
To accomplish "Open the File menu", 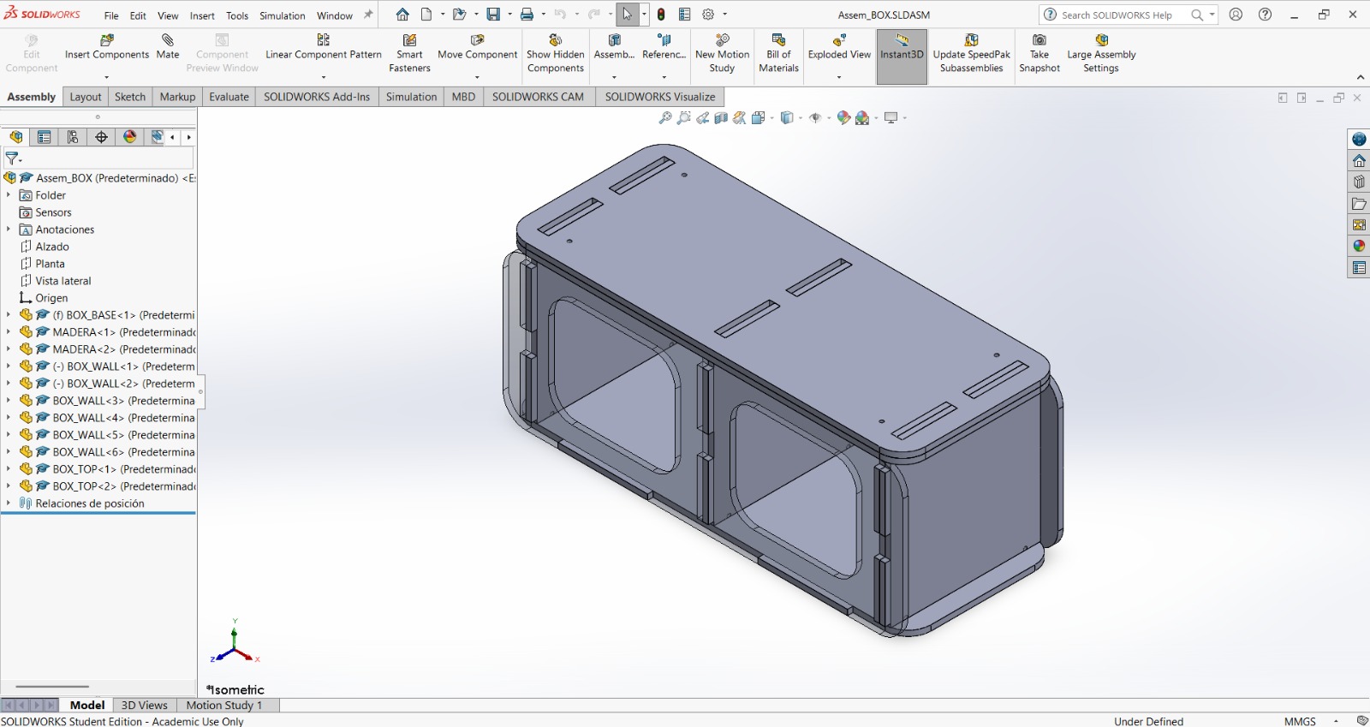I will pyautogui.click(x=111, y=15).
